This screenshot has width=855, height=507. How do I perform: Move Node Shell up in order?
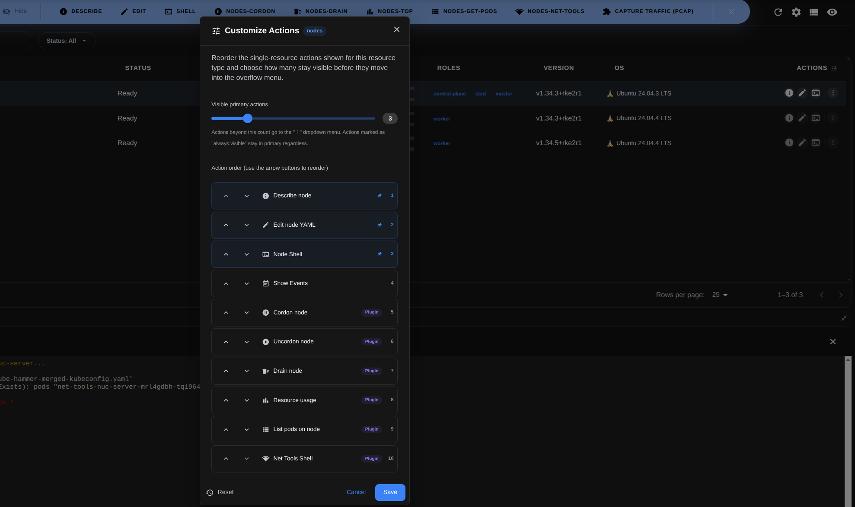(x=226, y=254)
